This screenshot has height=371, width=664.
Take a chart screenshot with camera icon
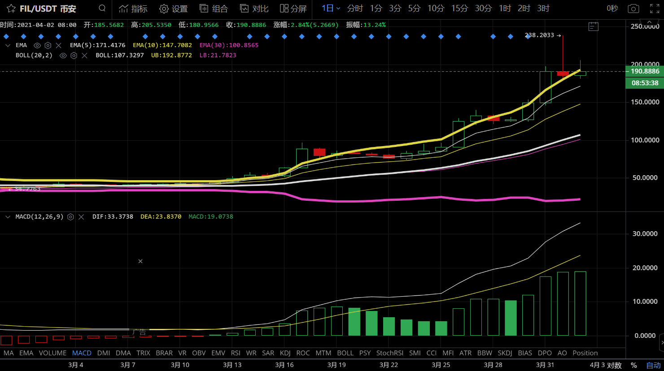633,9
